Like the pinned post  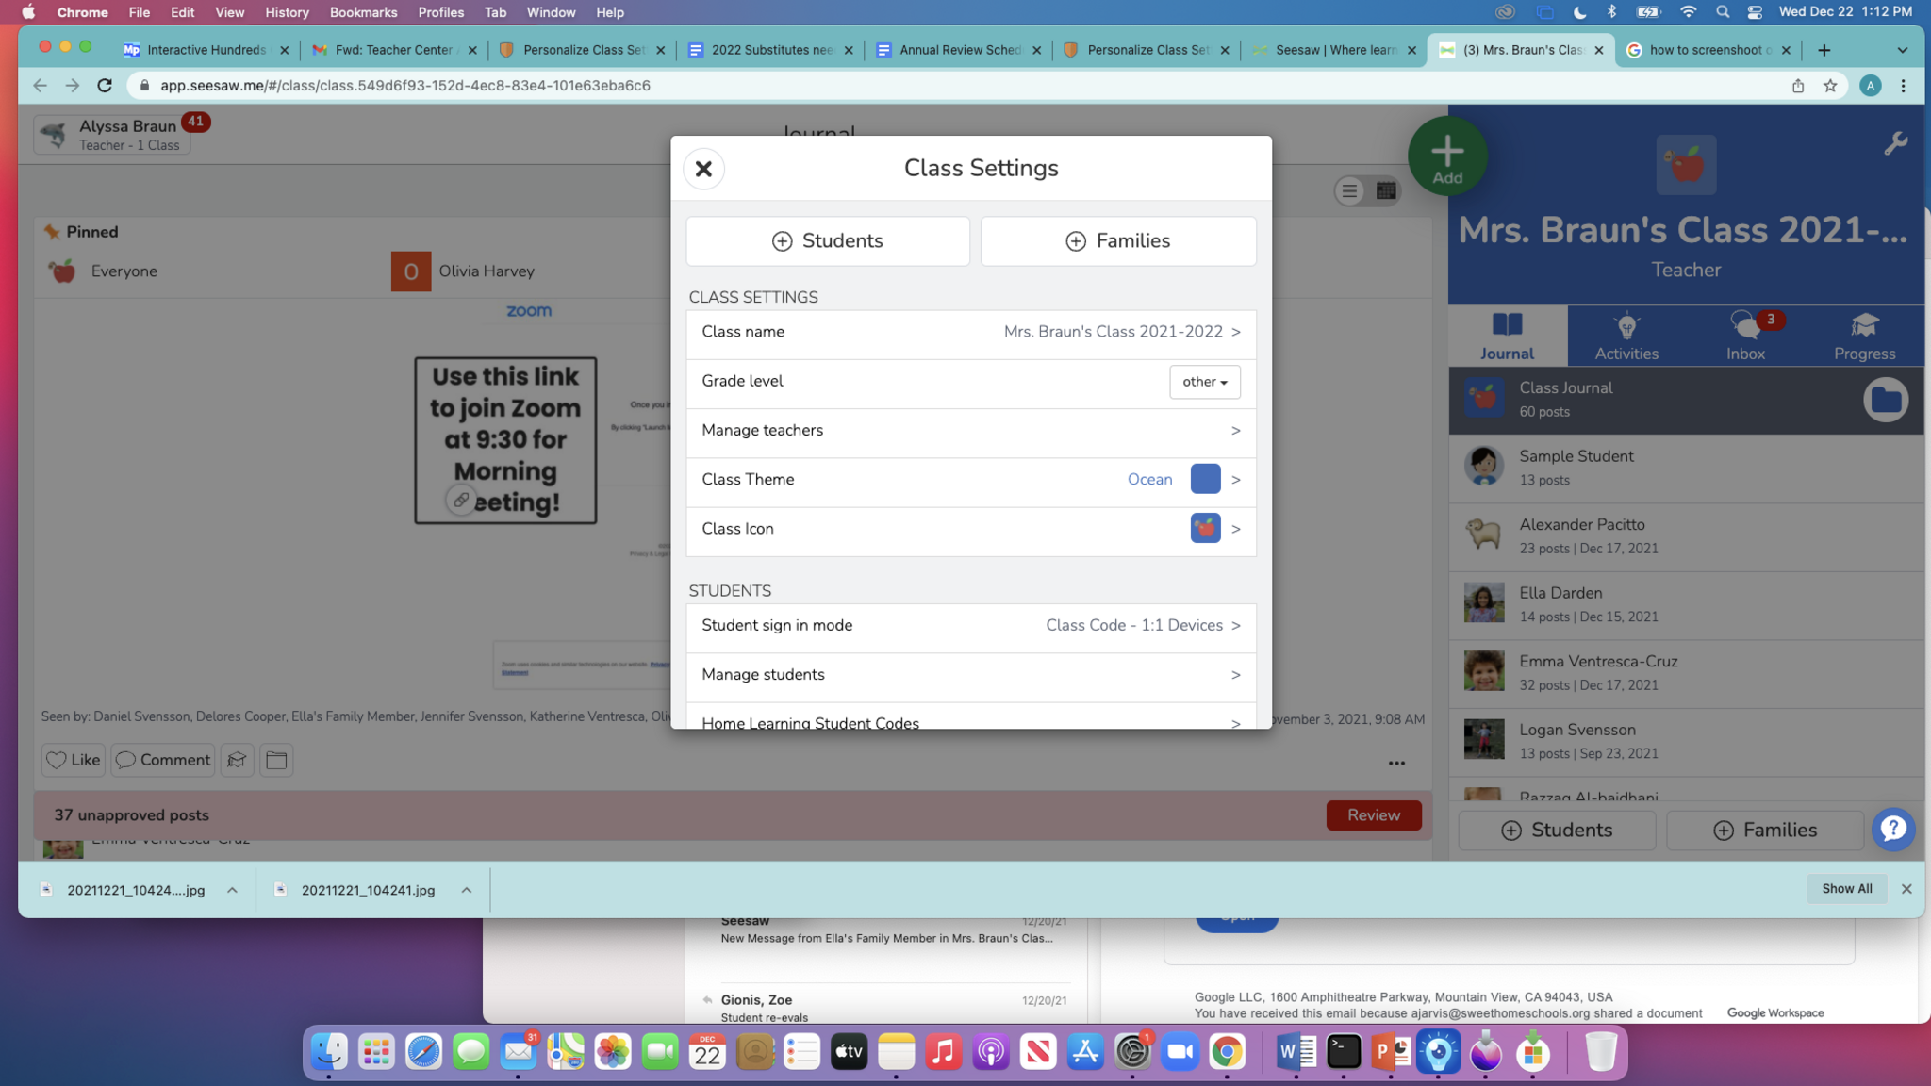pyautogui.click(x=74, y=760)
